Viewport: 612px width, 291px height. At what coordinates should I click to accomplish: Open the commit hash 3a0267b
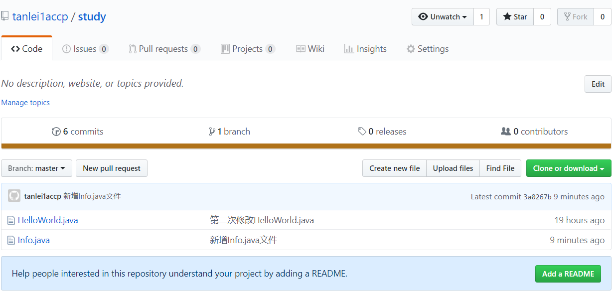pyautogui.click(x=537, y=197)
